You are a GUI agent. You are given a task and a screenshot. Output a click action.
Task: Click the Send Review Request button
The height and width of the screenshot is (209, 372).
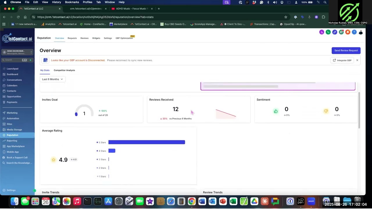coord(346,51)
